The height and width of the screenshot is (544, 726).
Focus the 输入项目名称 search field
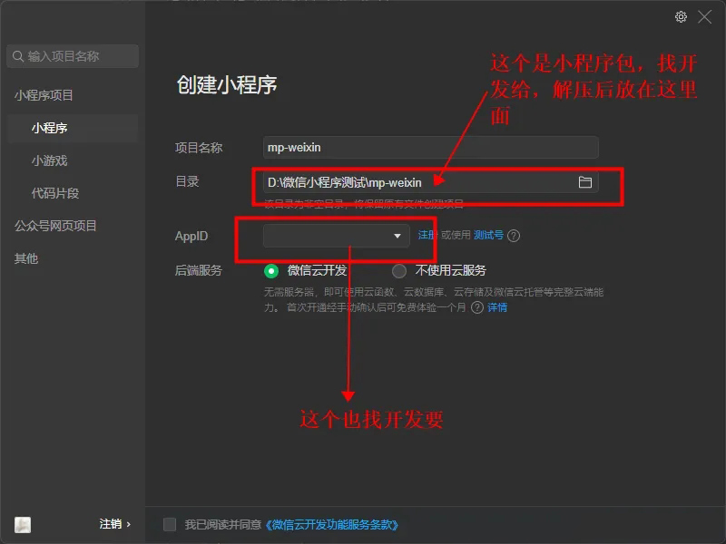(x=73, y=56)
